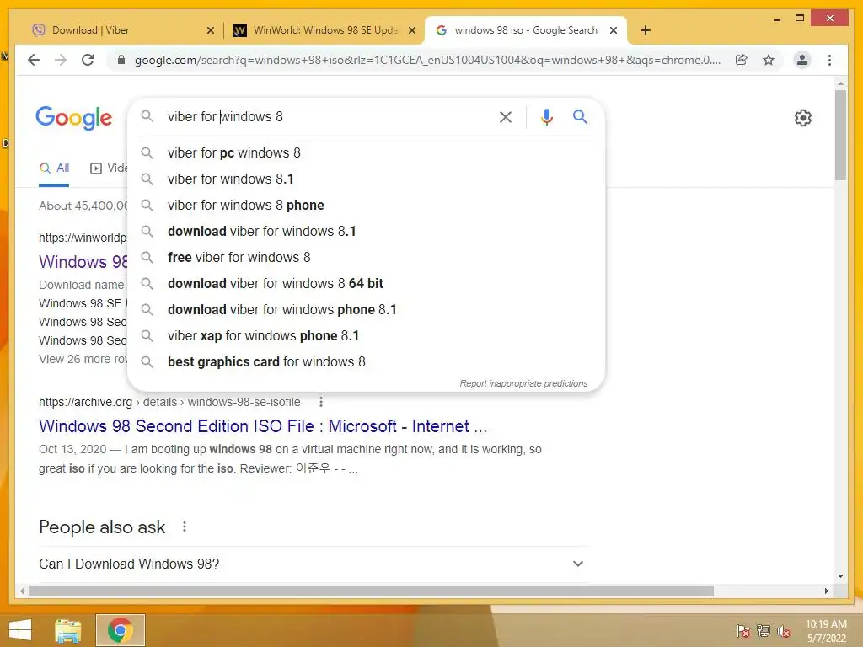863x647 pixels.
Task: Click the Chrome forward arrow button
Action: click(x=61, y=60)
